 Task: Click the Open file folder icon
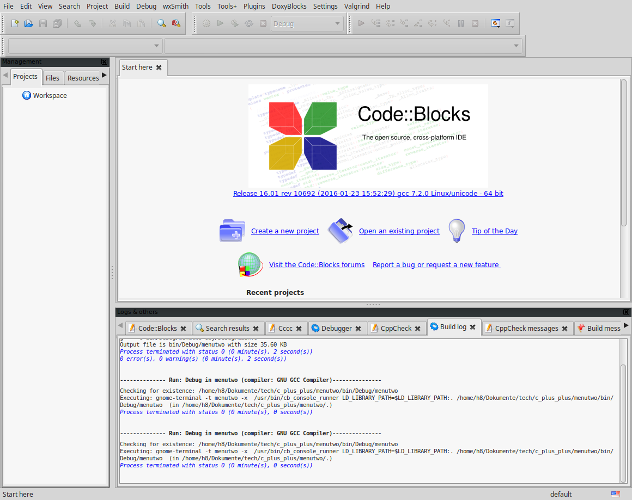(29, 23)
